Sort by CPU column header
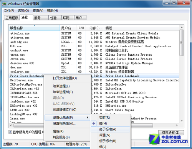Image resolution: width=192 pixels, height=149 pixels. coord(81,28)
